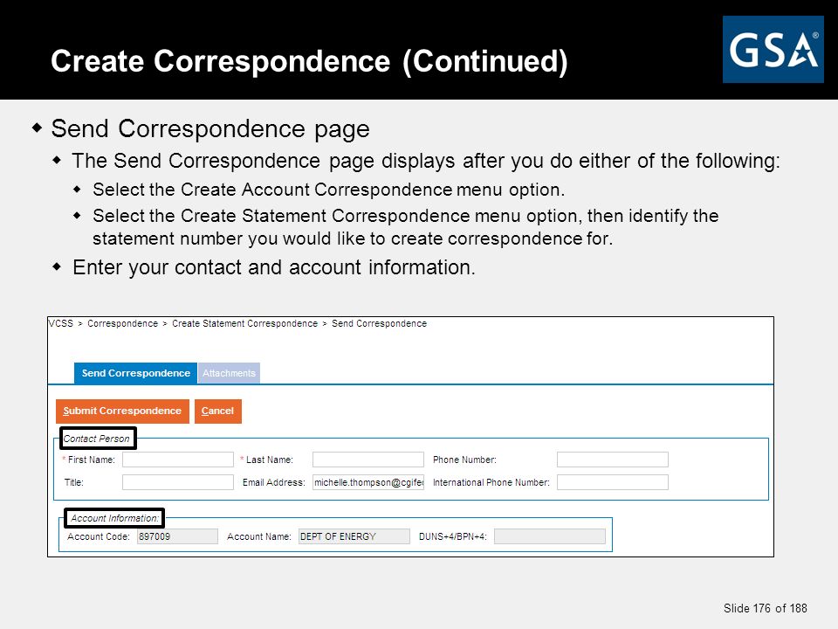The height and width of the screenshot is (629, 838).
Task: Click the Title input field
Action: (178, 482)
